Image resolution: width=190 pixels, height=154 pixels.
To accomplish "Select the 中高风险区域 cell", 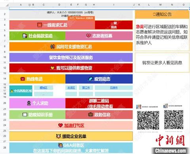I will 21,91.
